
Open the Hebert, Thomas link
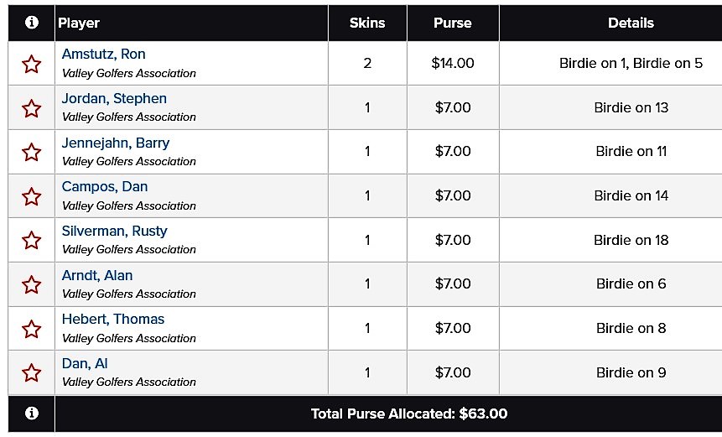pyautogui.click(x=113, y=319)
